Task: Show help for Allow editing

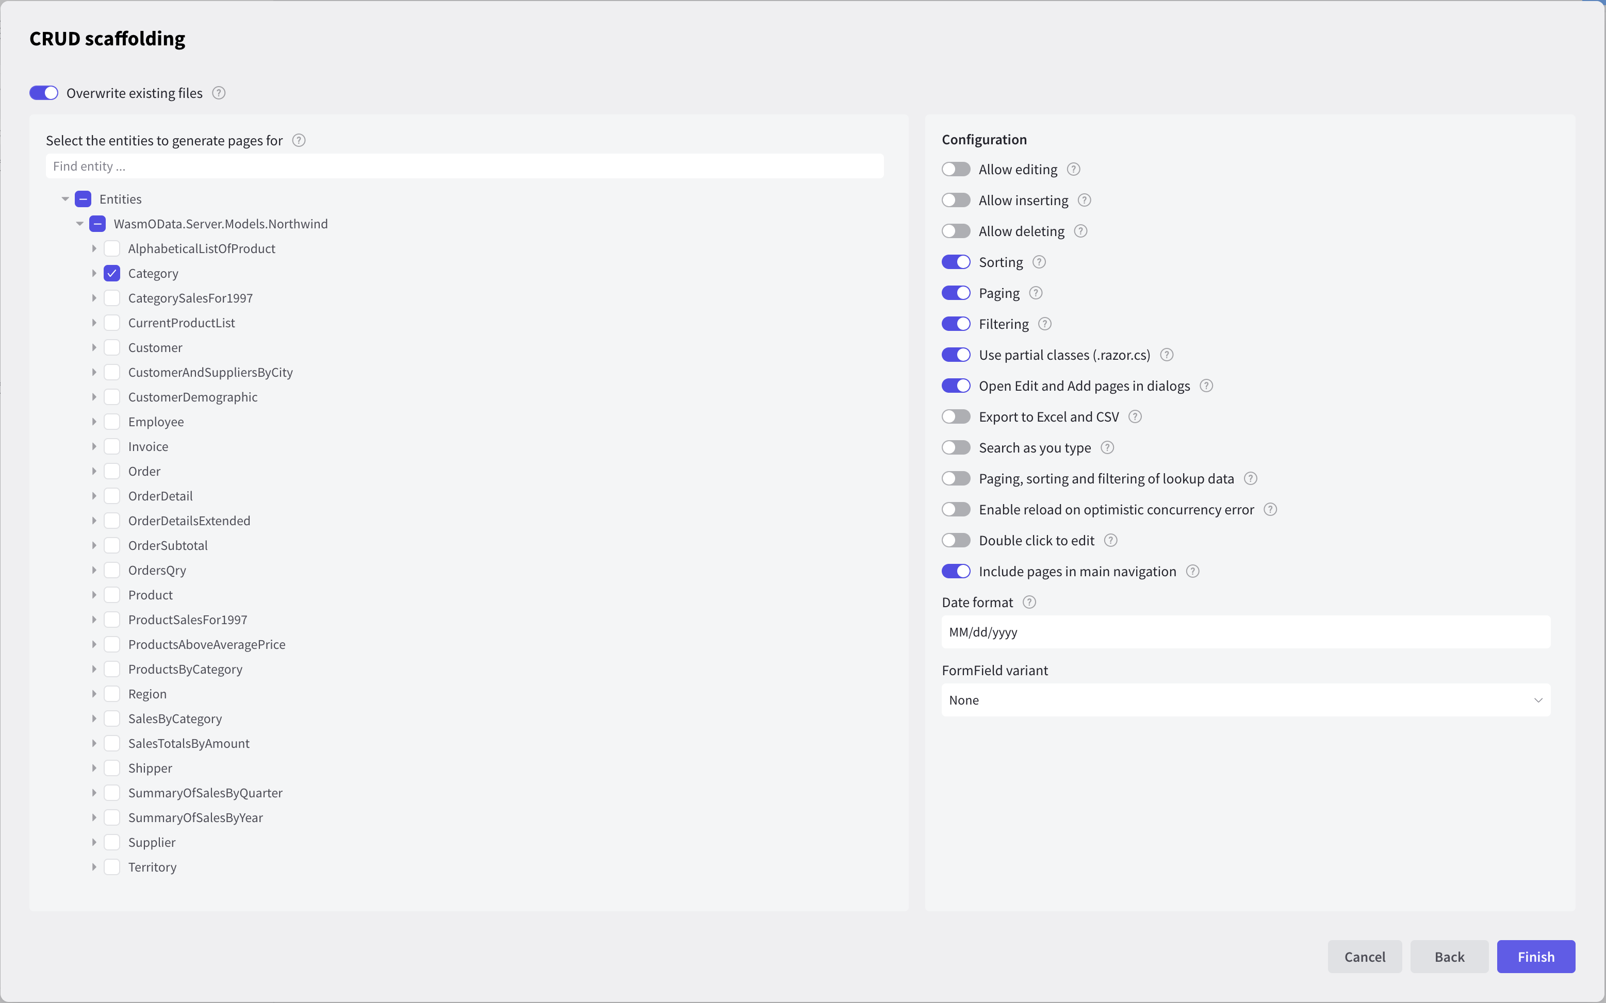Action: click(x=1073, y=169)
